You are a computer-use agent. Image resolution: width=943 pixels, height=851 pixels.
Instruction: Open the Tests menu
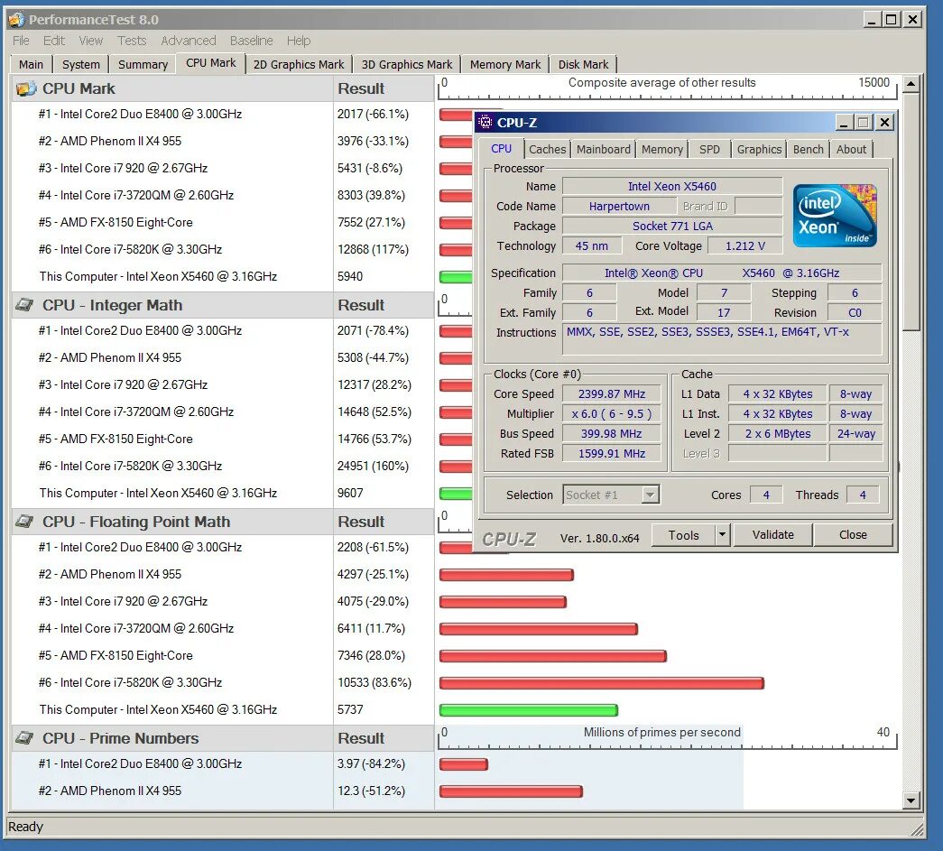click(x=132, y=41)
